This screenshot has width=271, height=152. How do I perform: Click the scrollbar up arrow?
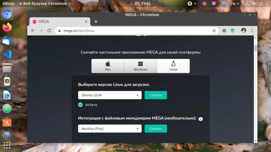(256, 37)
